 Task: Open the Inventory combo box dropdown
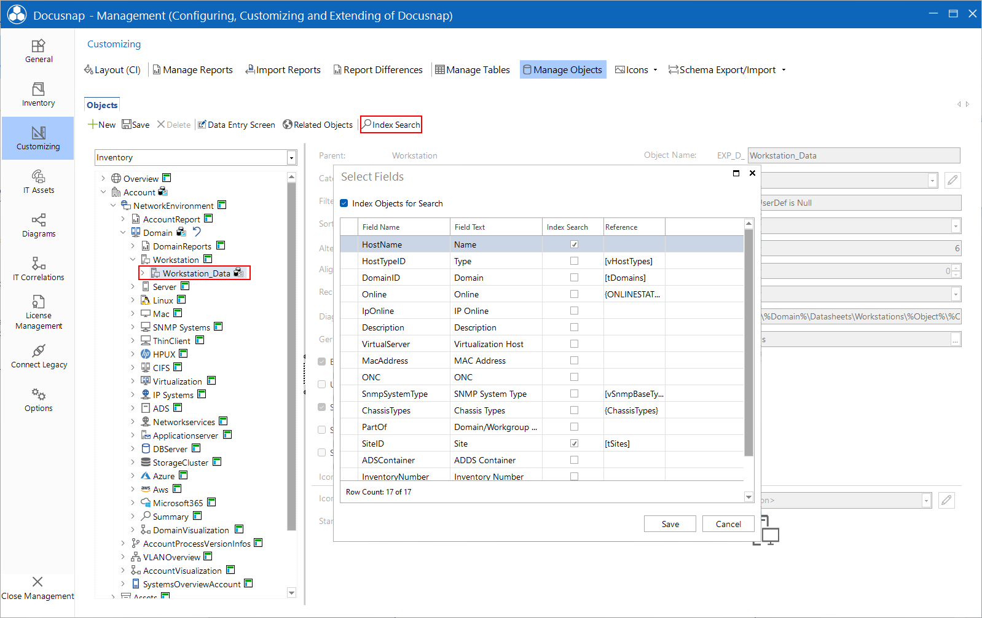pos(291,158)
